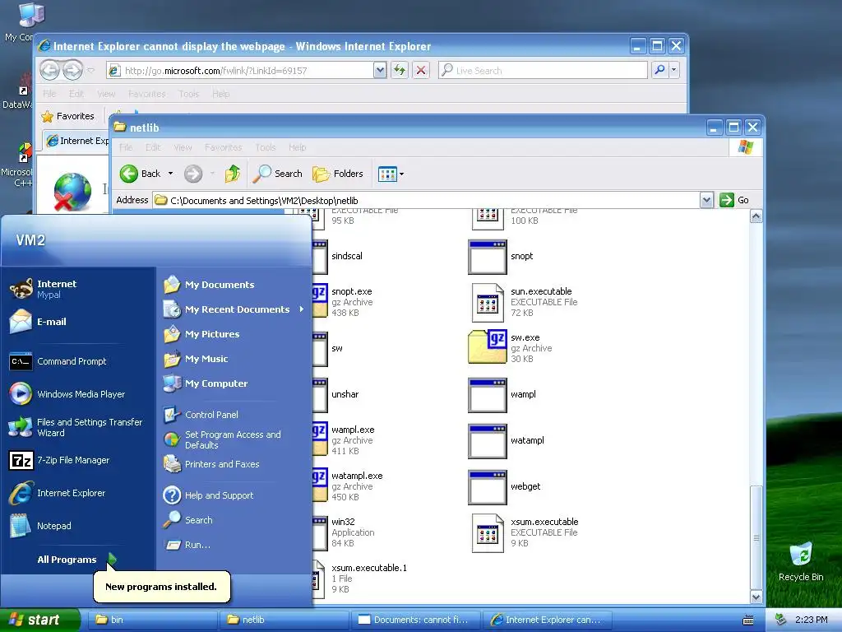
Task: Click the Go button in netlib address bar
Action: [734, 200]
